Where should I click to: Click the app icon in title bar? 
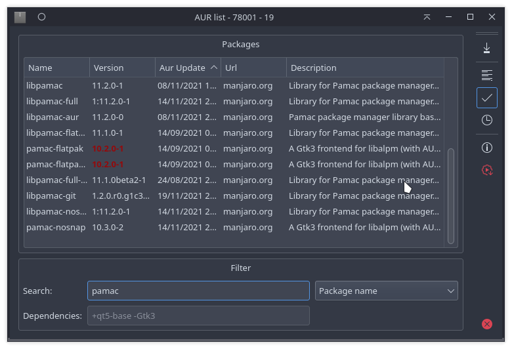20,17
